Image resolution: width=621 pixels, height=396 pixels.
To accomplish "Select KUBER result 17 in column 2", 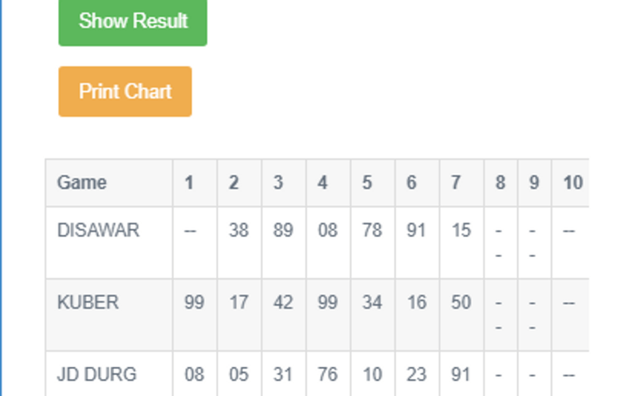I will 239,303.
